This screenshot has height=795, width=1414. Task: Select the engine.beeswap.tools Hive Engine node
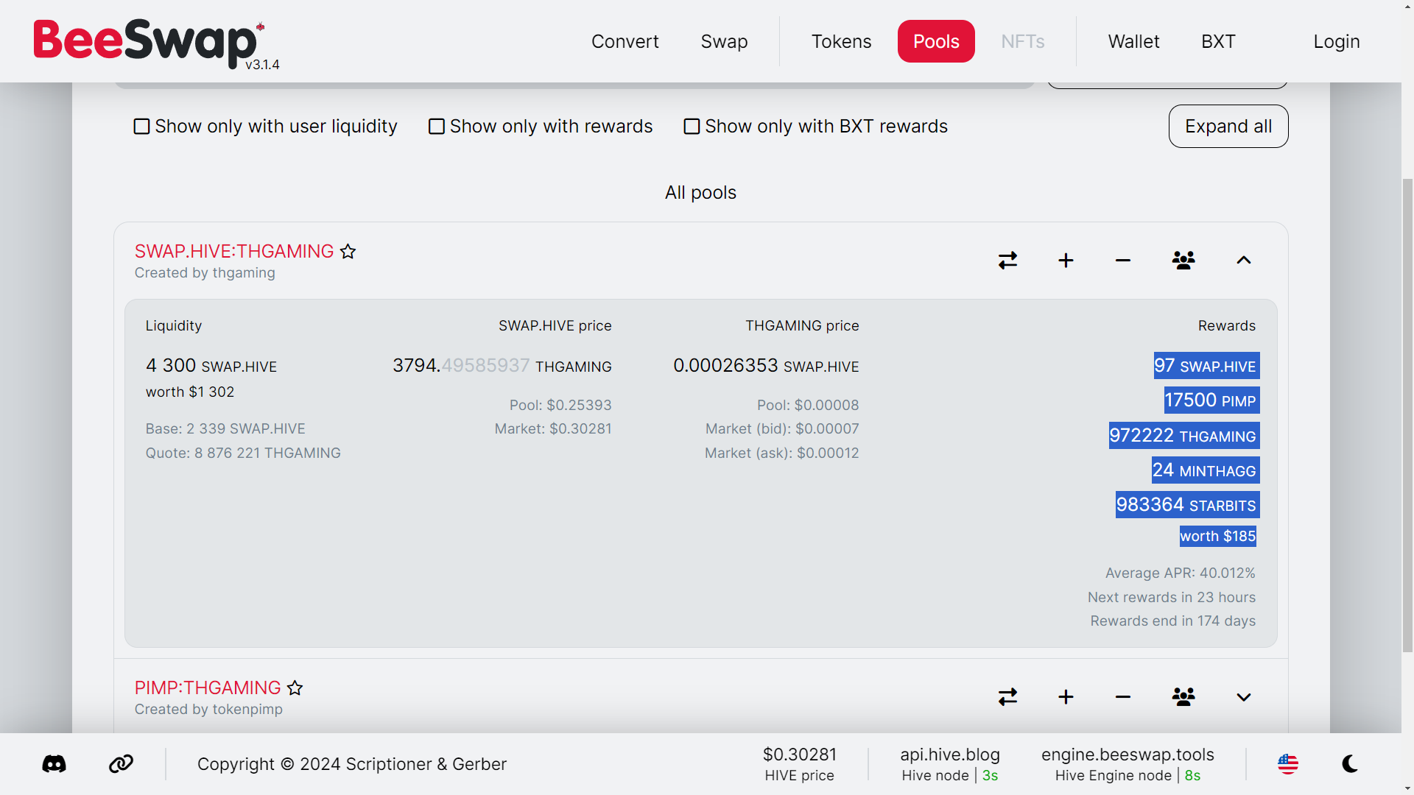[1128, 764]
